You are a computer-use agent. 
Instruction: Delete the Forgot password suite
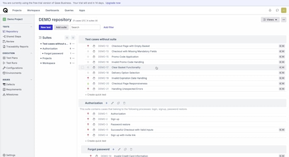(131, 149)
